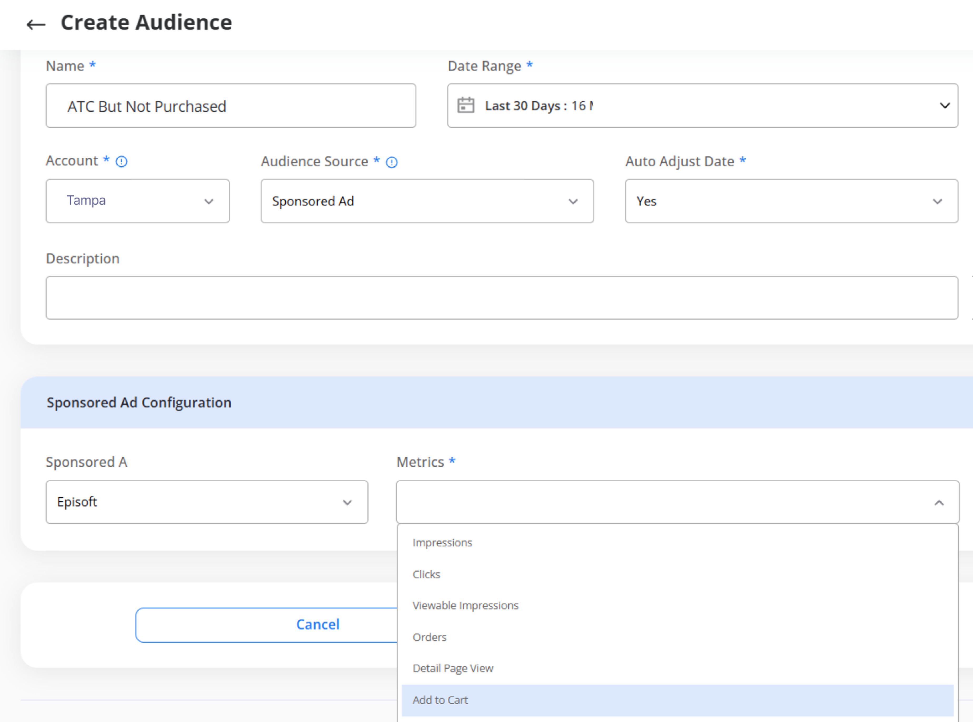Collapse the Metrics dropdown with the up chevron
The image size is (973, 722).
(x=939, y=503)
